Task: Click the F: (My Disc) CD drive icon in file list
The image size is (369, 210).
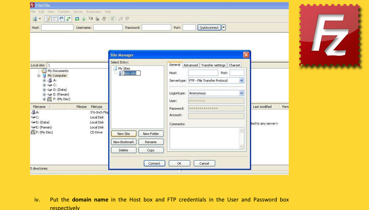Action: tap(33, 132)
